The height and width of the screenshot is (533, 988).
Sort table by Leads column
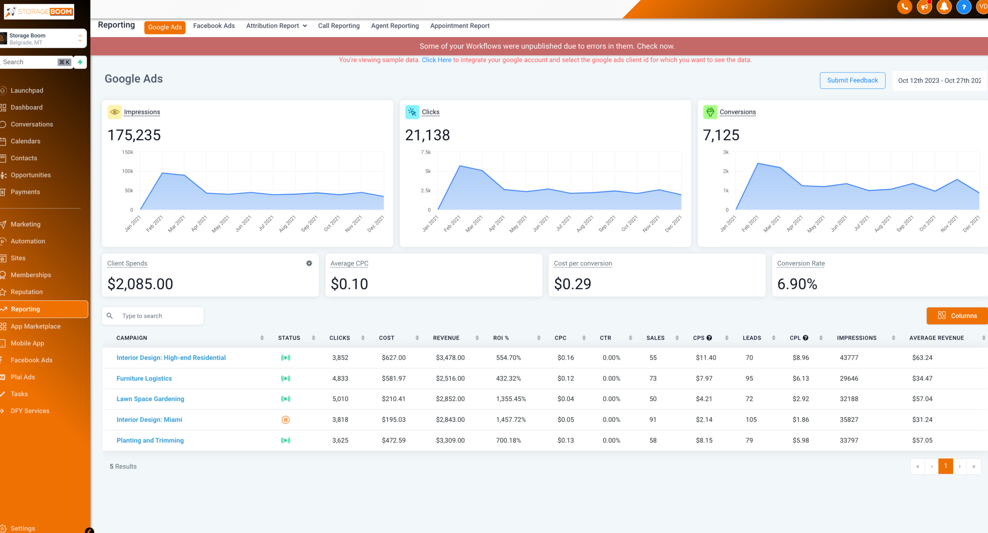click(x=774, y=338)
